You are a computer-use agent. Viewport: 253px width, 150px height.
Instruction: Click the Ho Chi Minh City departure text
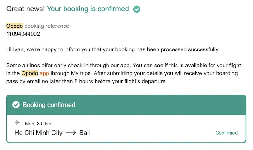pos(39,133)
